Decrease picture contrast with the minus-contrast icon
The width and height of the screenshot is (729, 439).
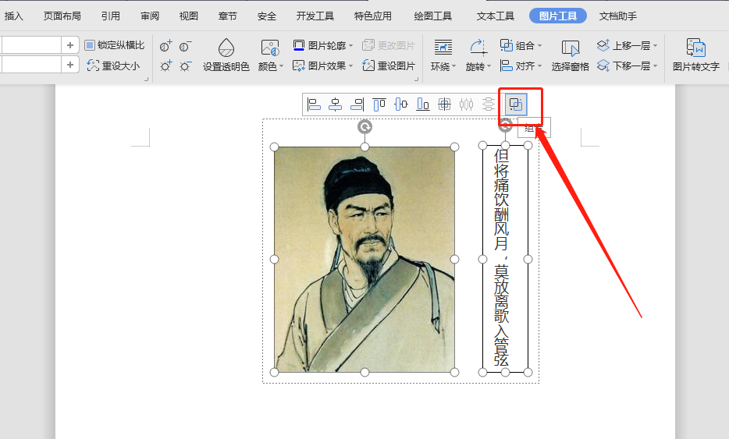186,45
